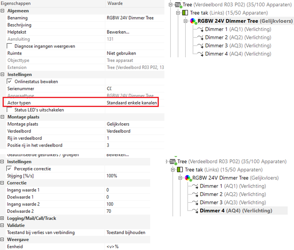Click the empty Beschrijving value field
The image size is (294, 250).
pos(135,25)
